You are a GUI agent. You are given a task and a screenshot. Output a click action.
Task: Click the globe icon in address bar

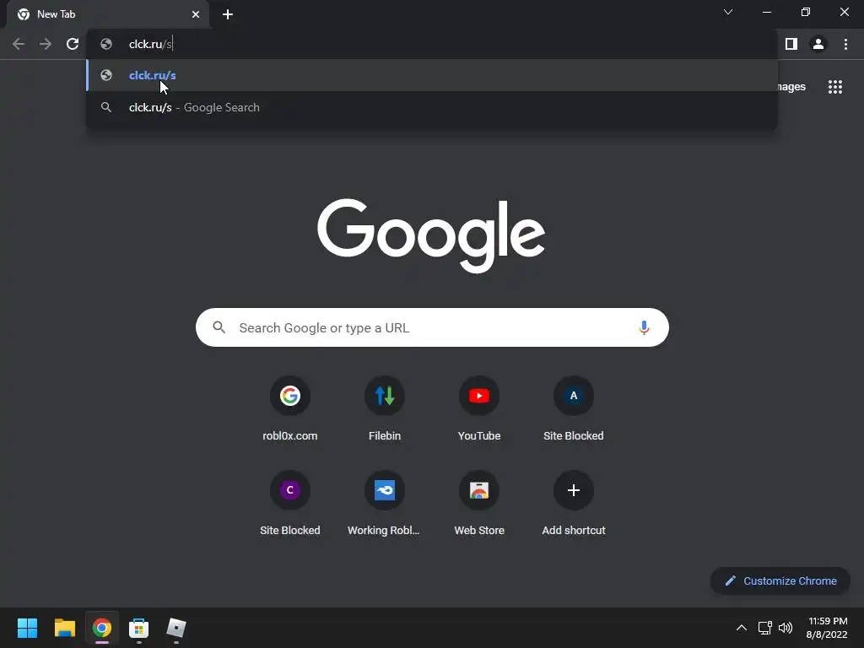click(106, 44)
